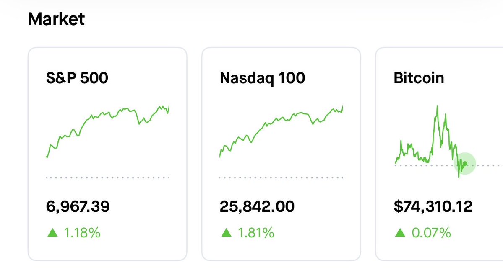Select the 6,967.39 index value
The height and width of the screenshot is (270, 503).
78,206
